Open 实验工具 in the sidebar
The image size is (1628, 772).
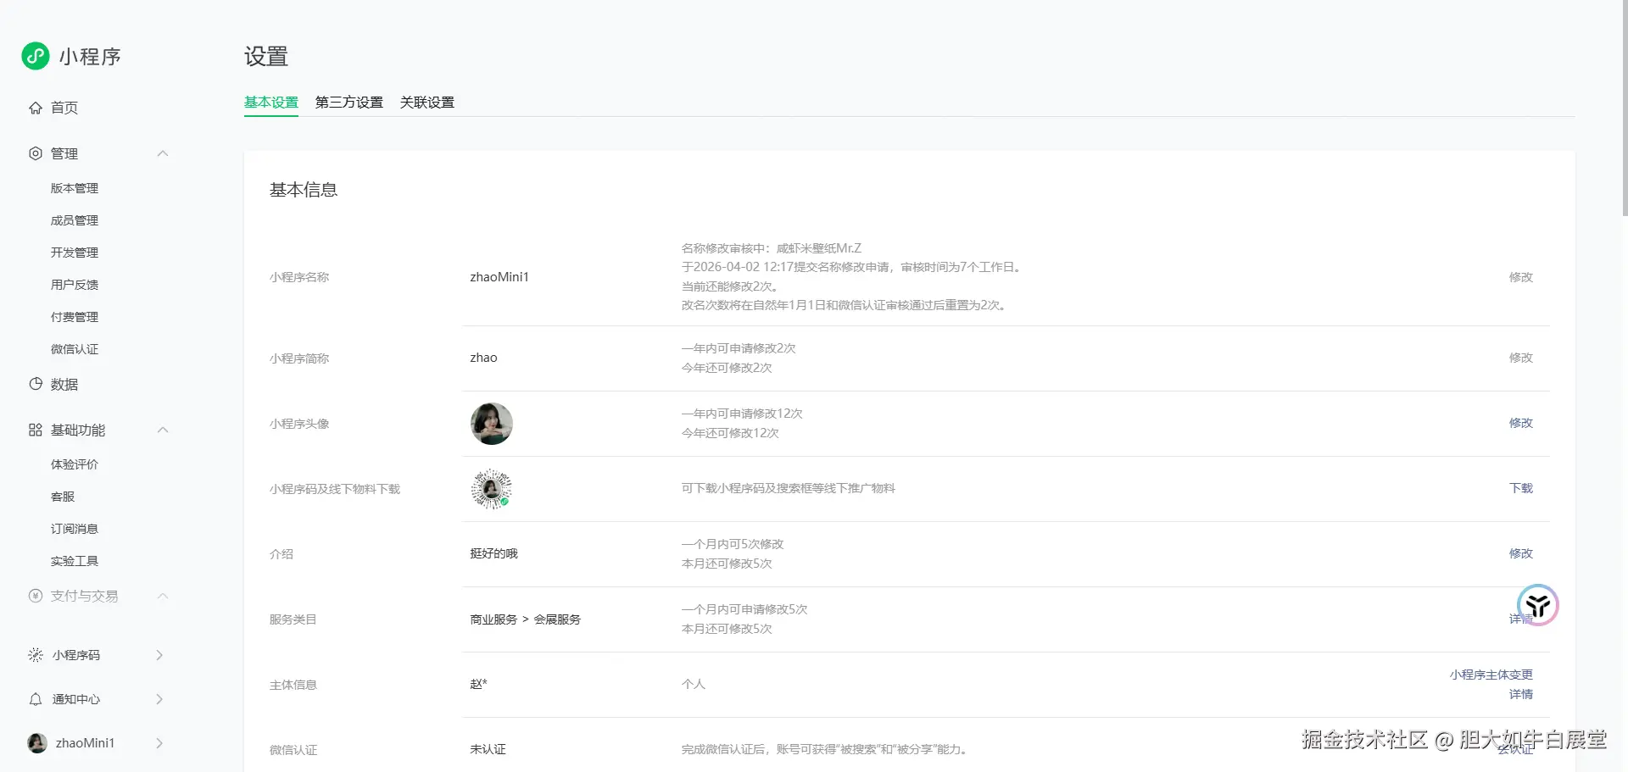tap(75, 561)
